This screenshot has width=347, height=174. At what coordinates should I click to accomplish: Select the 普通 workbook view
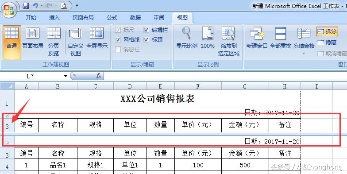tap(12, 42)
